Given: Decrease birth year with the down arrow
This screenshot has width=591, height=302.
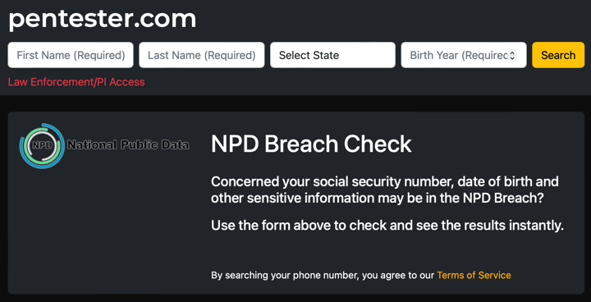Looking at the screenshot, I should pyautogui.click(x=512, y=57).
